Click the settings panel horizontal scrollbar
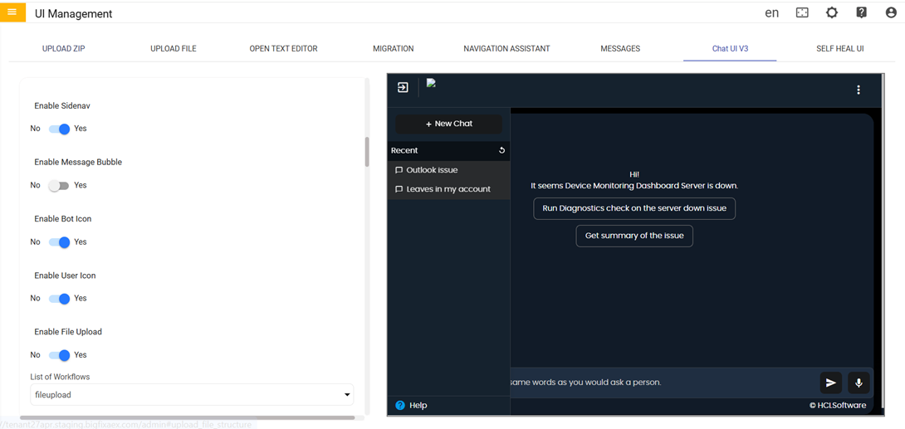Image resolution: width=905 pixels, height=429 pixels. 187,417
